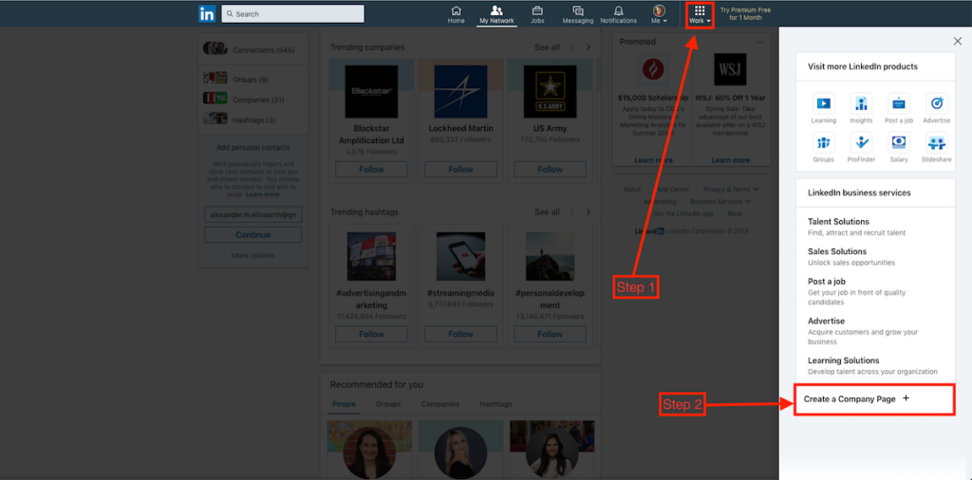Expand the Me profile menu
The height and width of the screenshot is (480, 972).
tap(660, 15)
